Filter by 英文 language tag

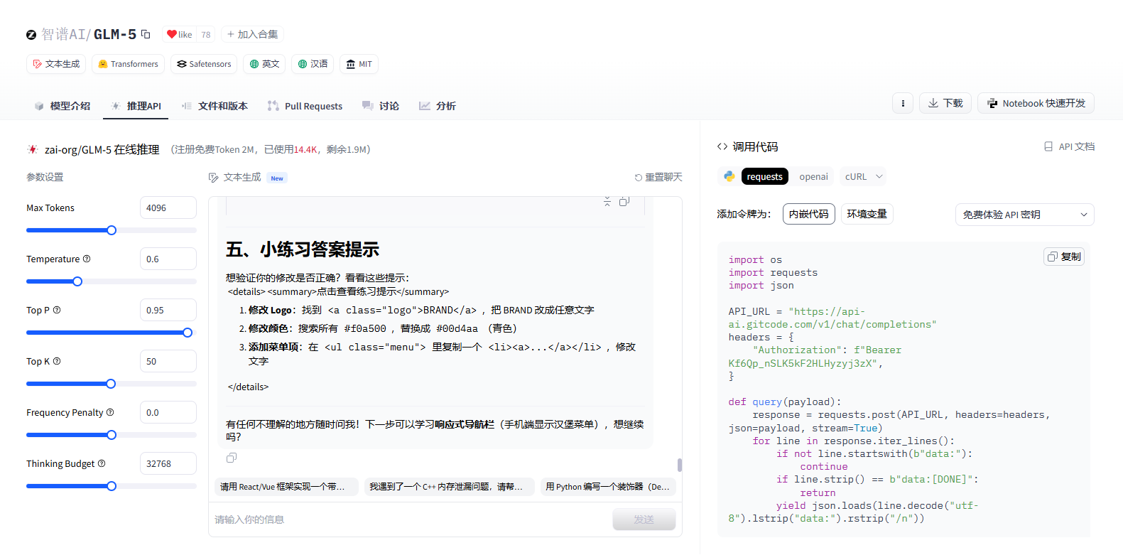(264, 64)
